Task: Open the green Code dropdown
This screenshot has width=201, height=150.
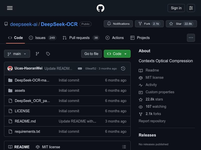Action: click(x=117, y=54)
